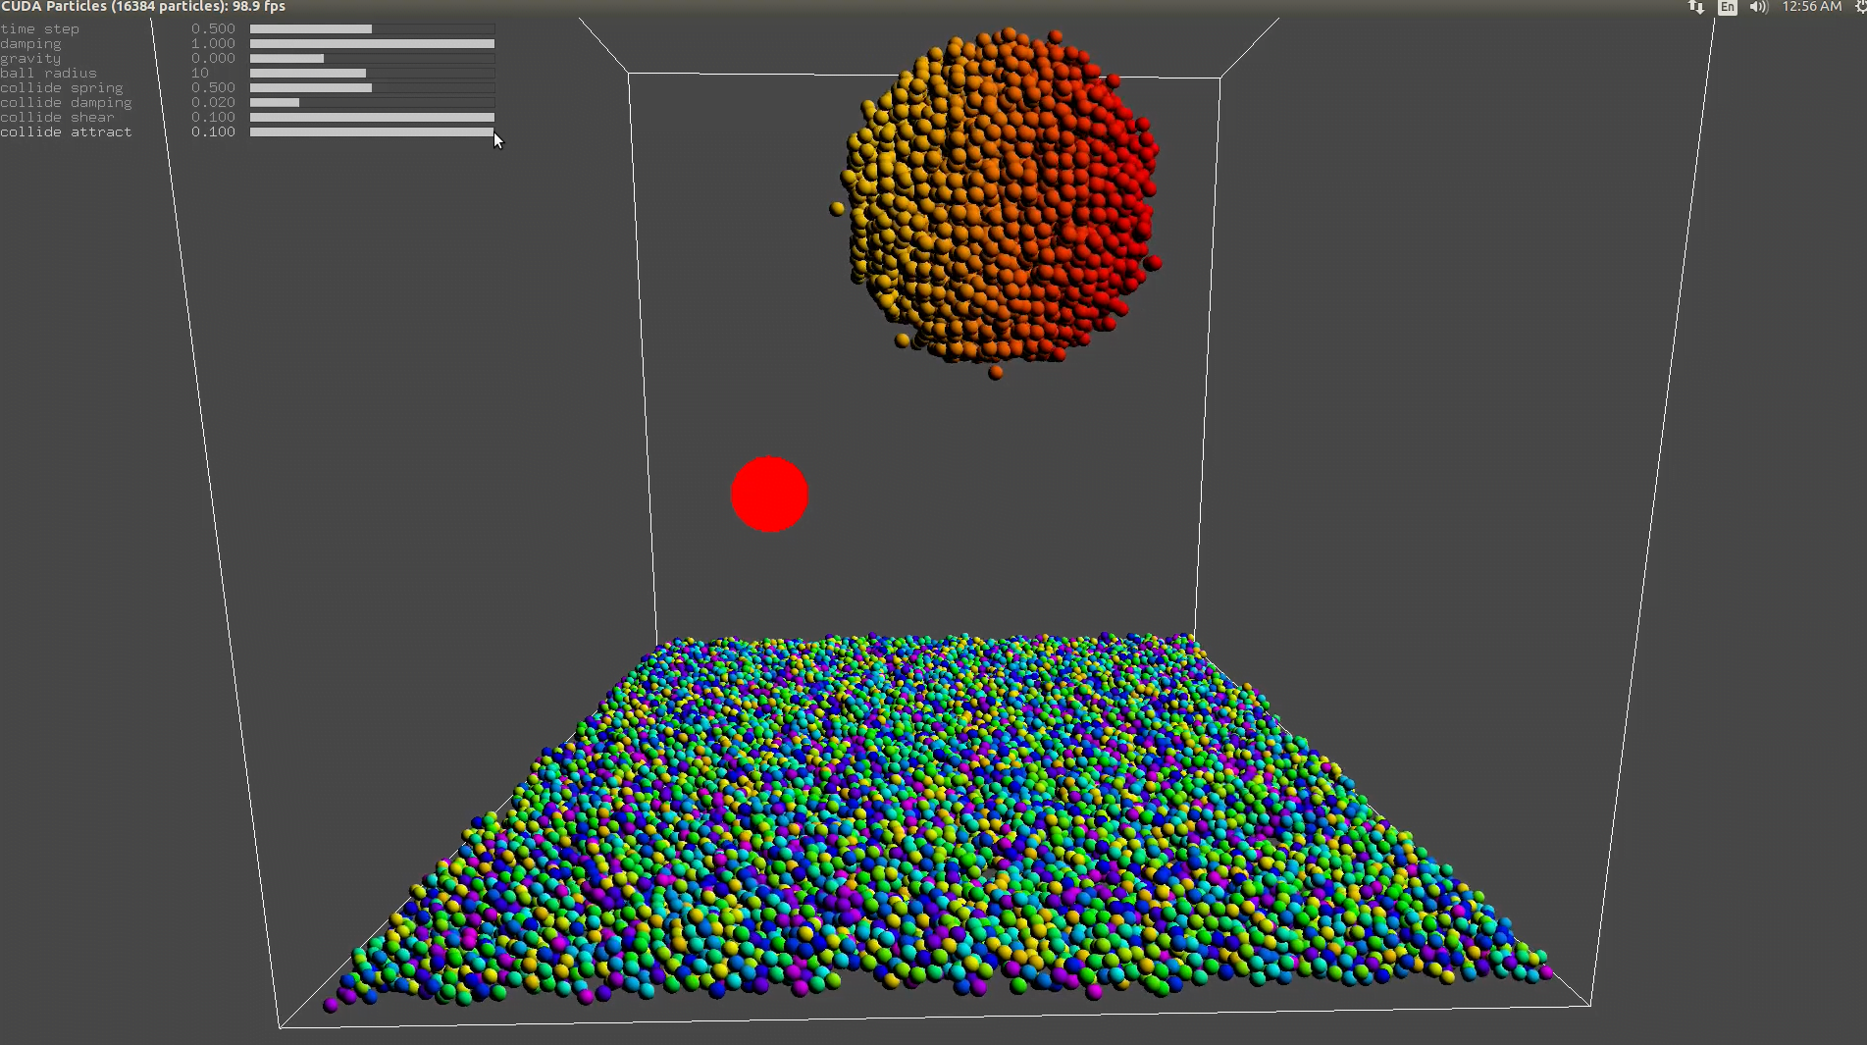Click the orange-red particle ball cluster
The width and height of the screenshot is (1867, 1045).
click(1001, 196)
